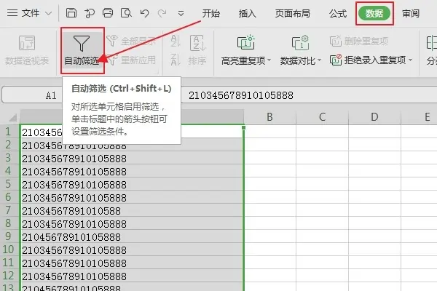Switch to the 审阅 tab

tap(411, 13)
